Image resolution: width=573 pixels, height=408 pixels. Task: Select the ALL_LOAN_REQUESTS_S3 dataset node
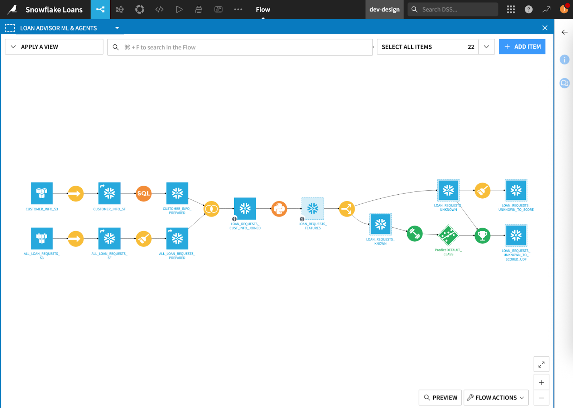pos(42,238)
